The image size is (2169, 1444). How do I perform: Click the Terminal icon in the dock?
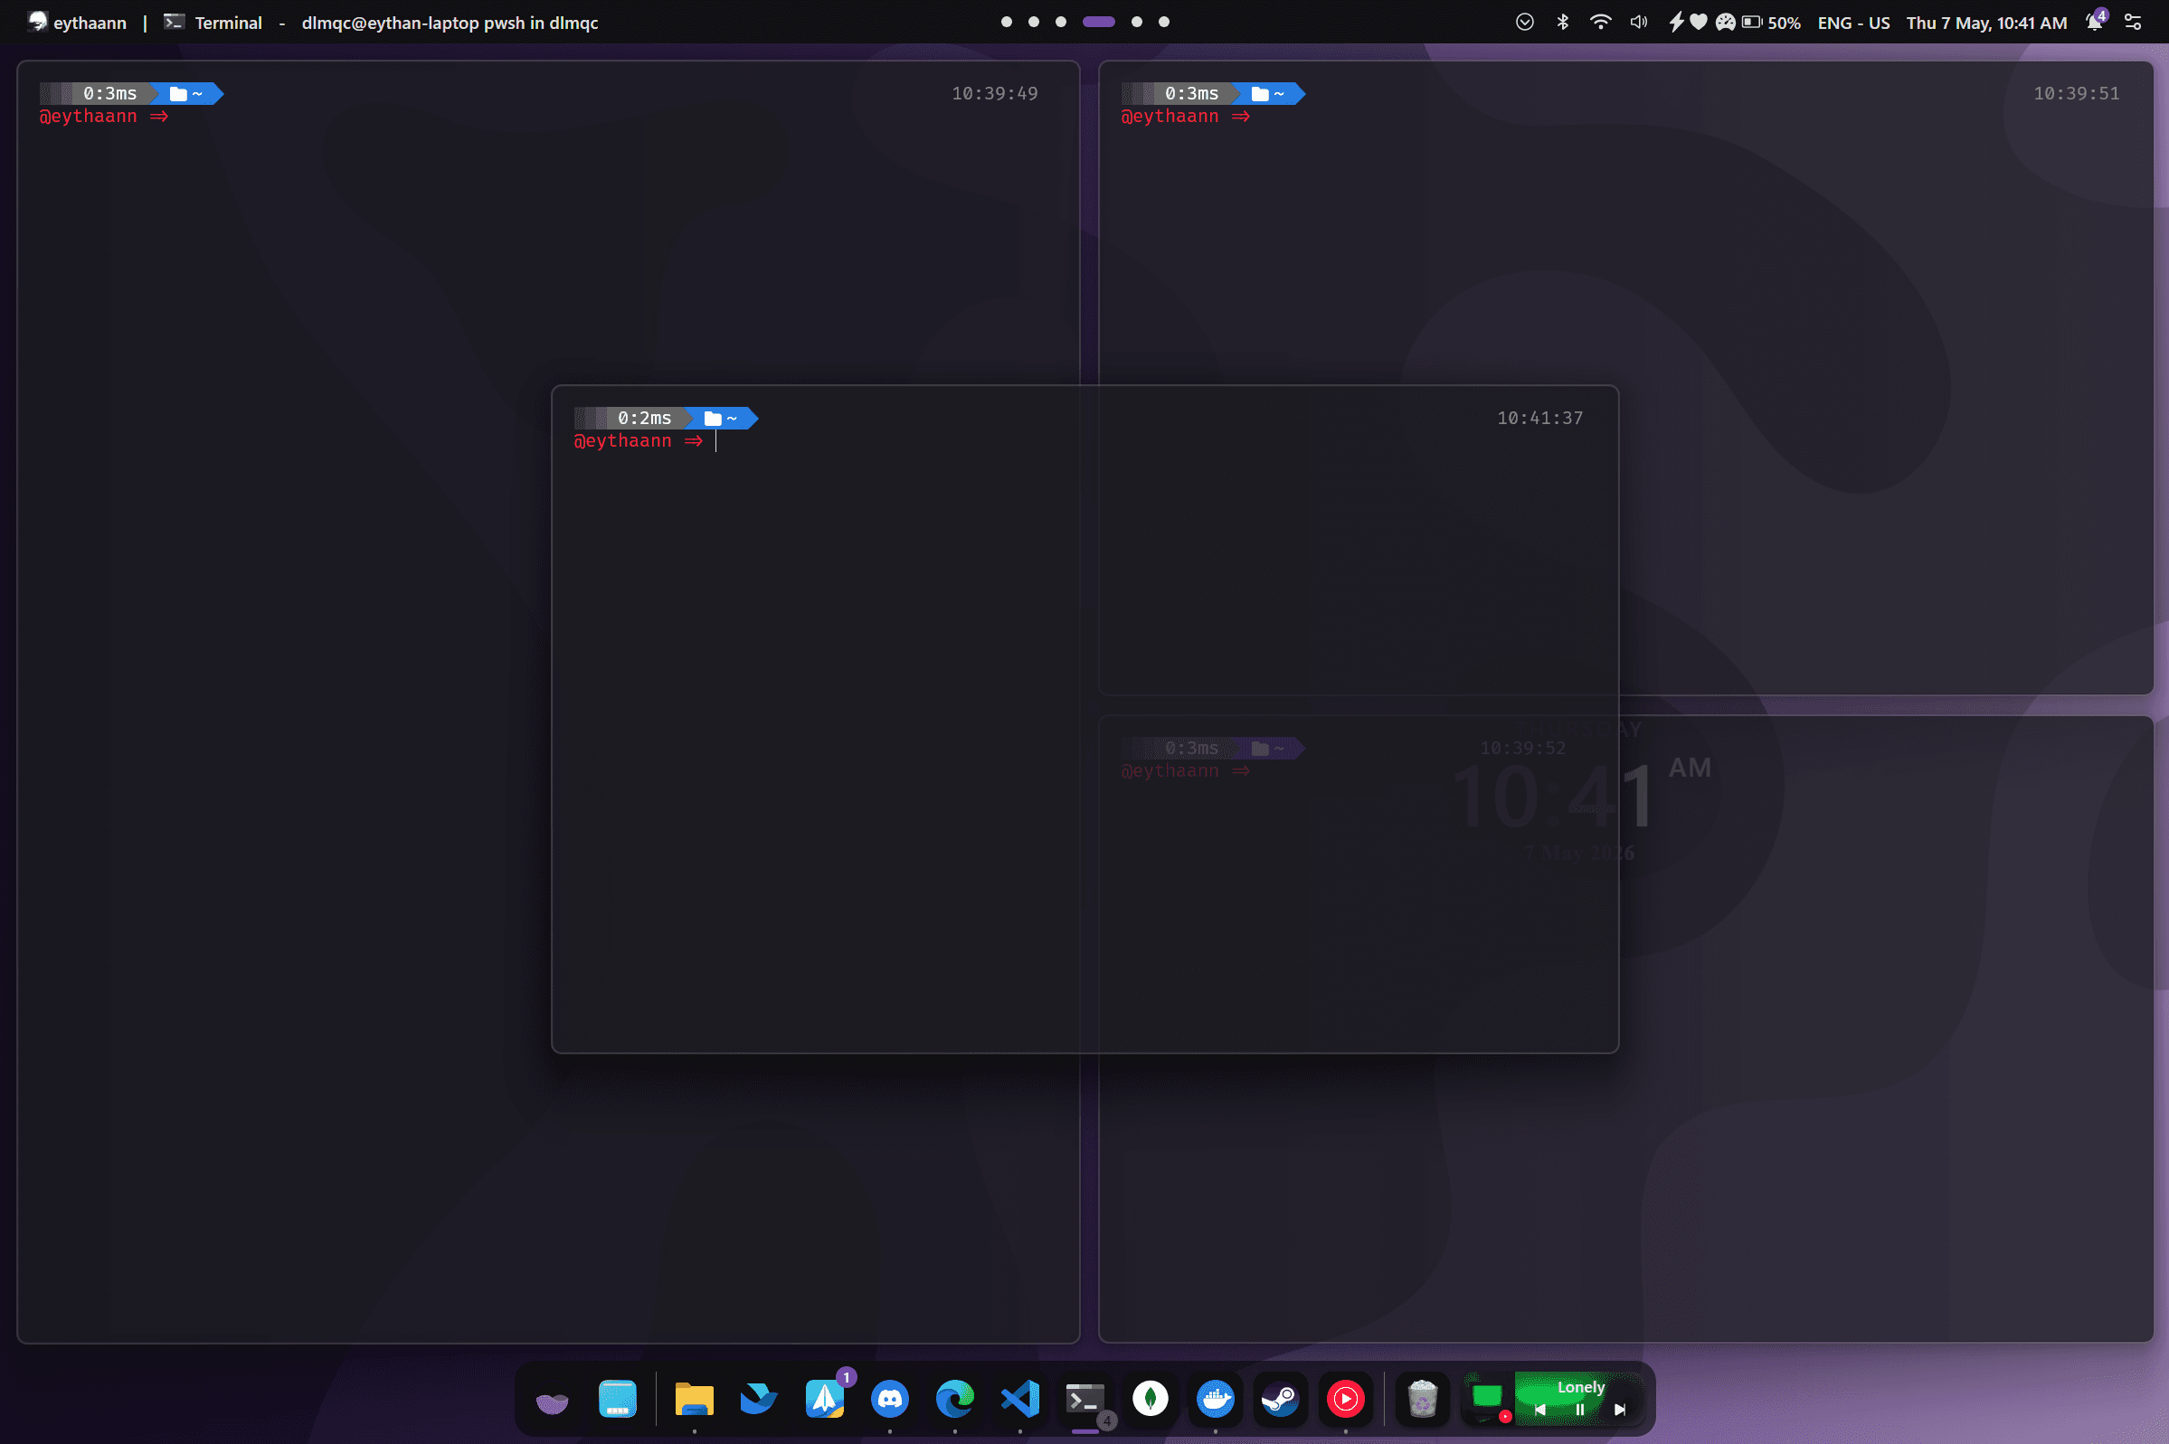(x=1085, y=1400)
